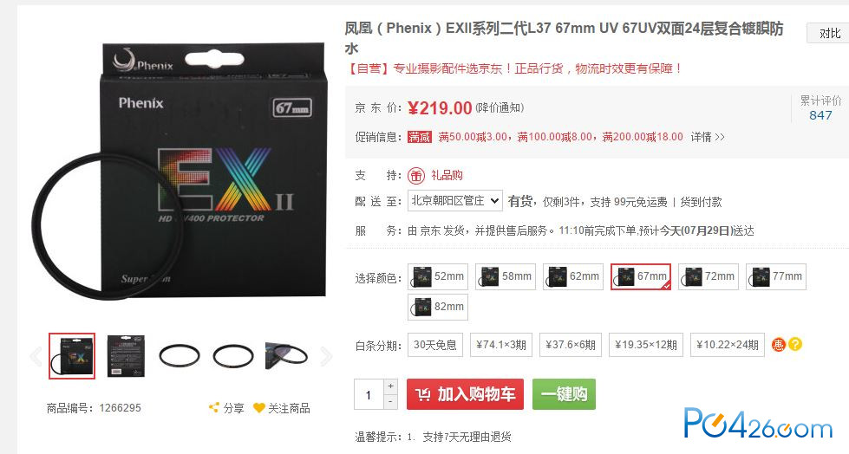Choose the 82mm size option
Image resolution: width=849 pixels, height=454 pixels.
[438, 307]
